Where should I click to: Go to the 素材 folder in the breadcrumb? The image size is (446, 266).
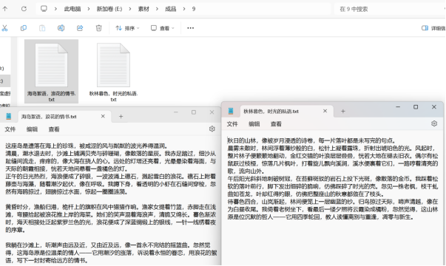tap(143, 9)
